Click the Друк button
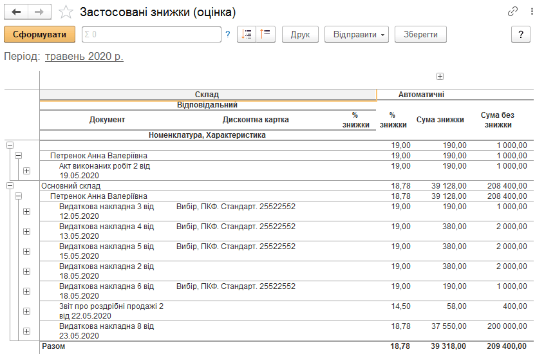Viewport: 535px width, 354px height. [300, 34]
